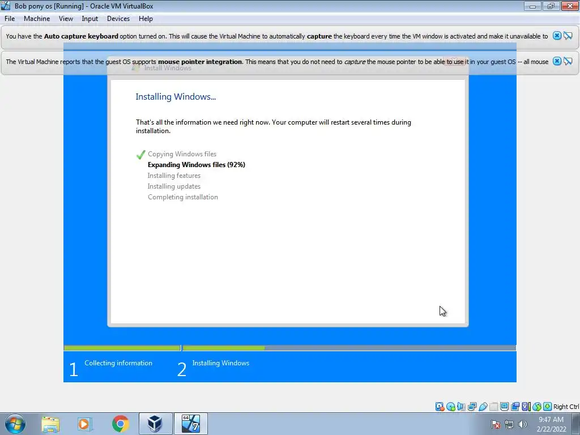Click the 'Collecting information' stage label
This screenshot has width=580, height=435.
[x=118, y=363]
